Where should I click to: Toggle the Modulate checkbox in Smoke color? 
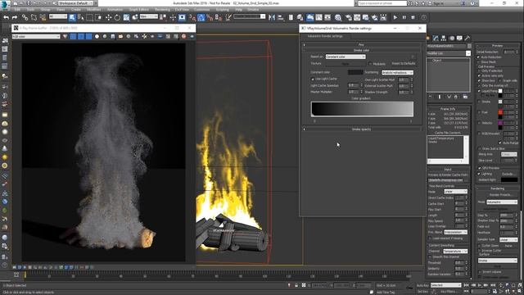(370, 64)
